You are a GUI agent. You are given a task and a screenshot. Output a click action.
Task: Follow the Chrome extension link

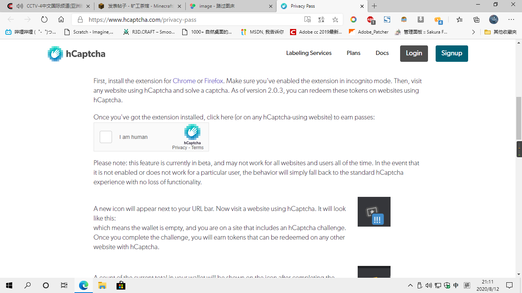(184, 81)
